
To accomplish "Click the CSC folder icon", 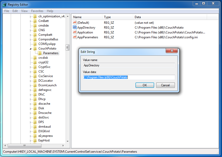I will (x=35, y=71).
